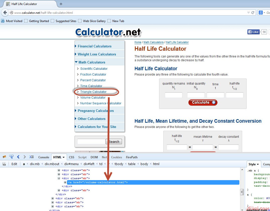Activate the inspect element tool in Firebug
The height and width of the screenshot is (211, 270).
pos(11,157)
